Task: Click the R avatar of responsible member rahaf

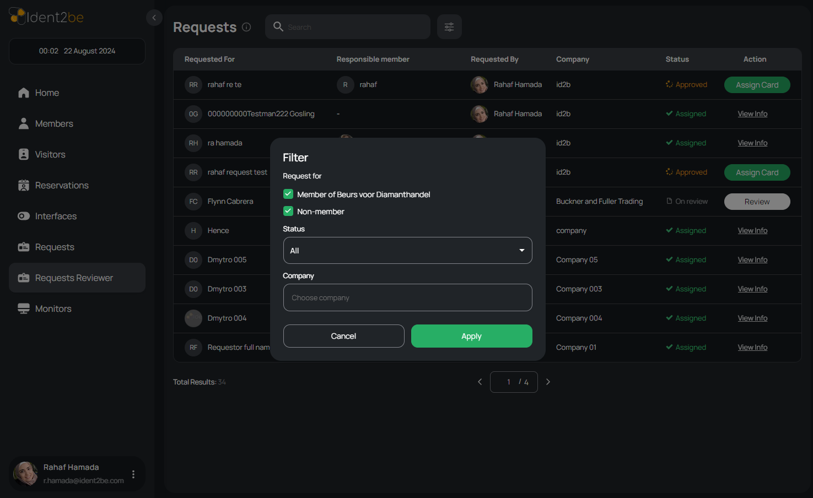Action: 346,85
